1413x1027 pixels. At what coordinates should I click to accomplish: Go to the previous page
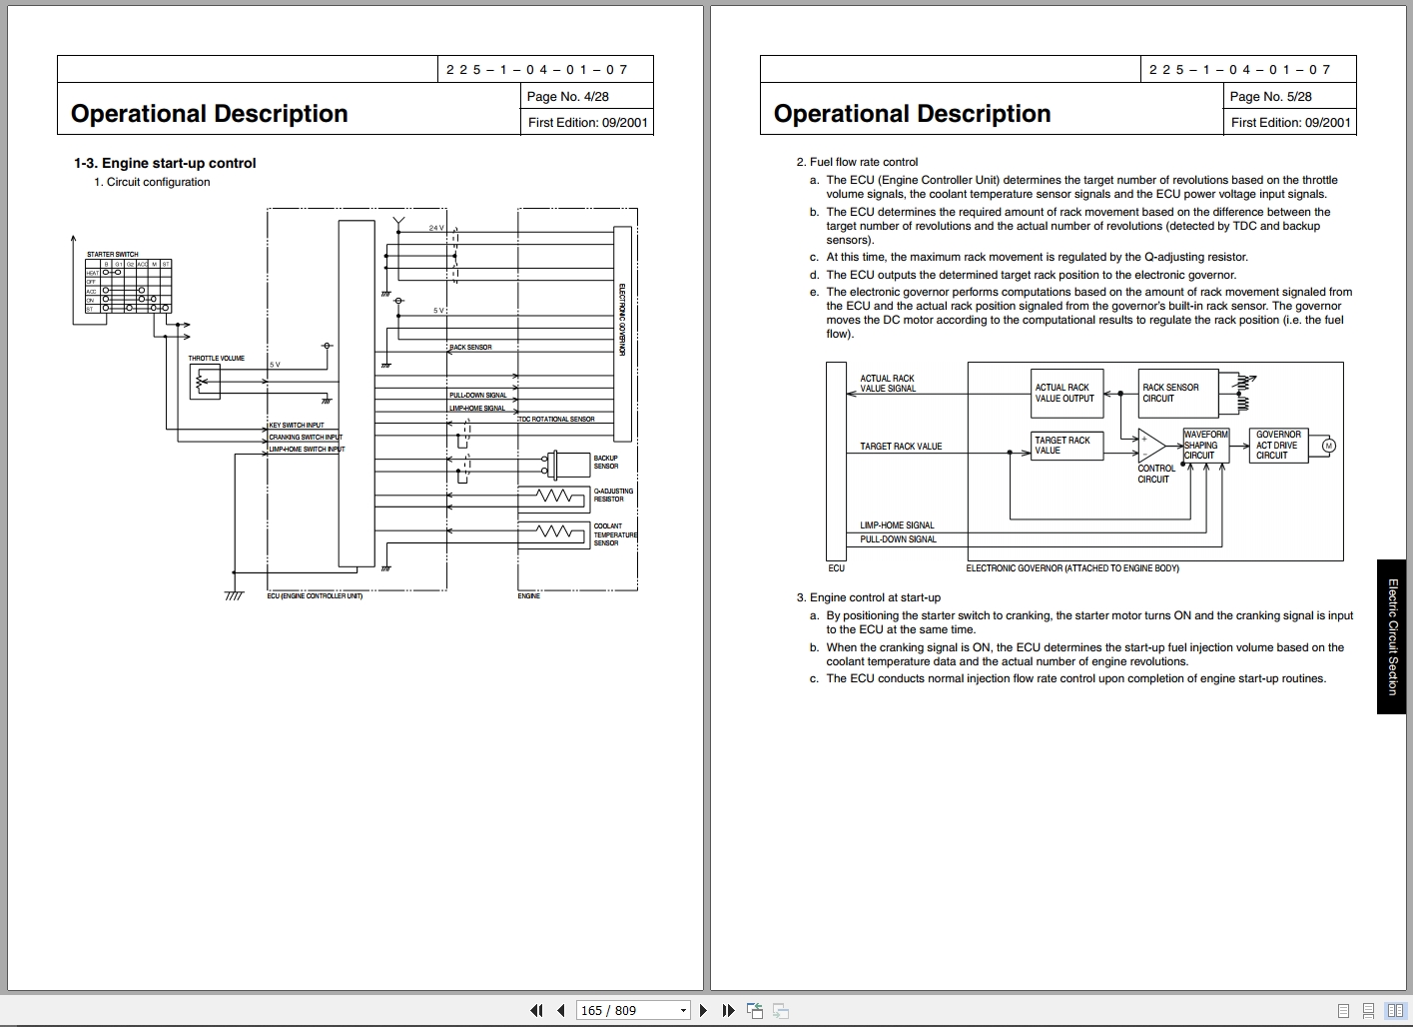[x=561, y=1010]
